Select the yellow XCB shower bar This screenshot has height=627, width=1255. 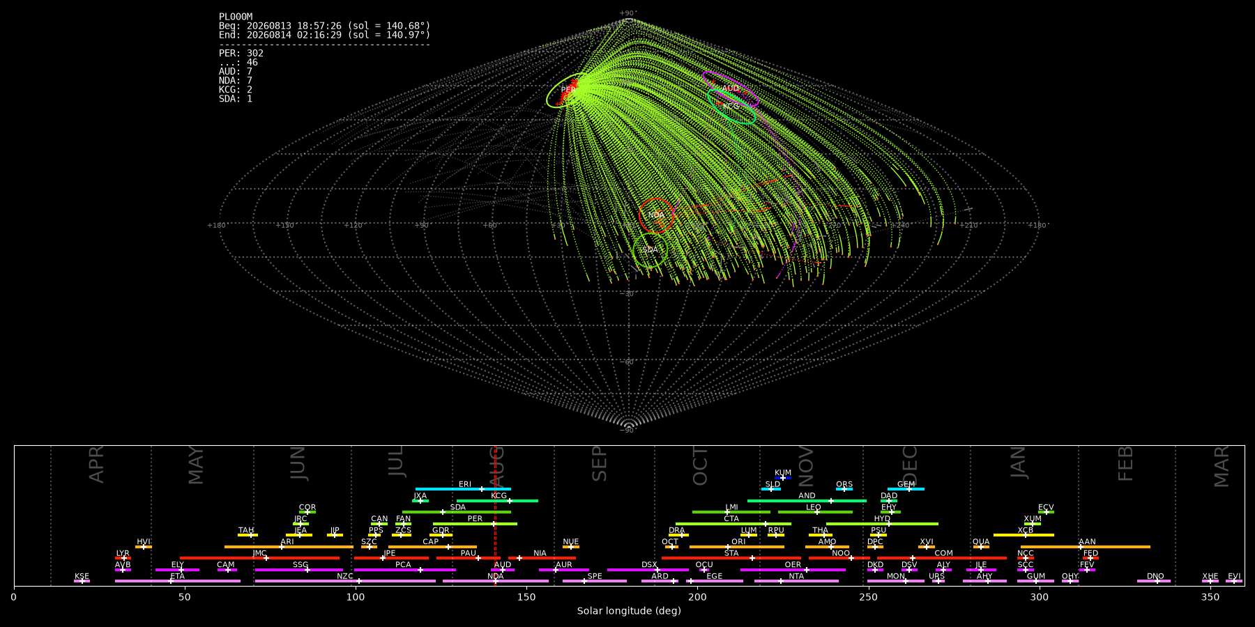pos(1024,535)
